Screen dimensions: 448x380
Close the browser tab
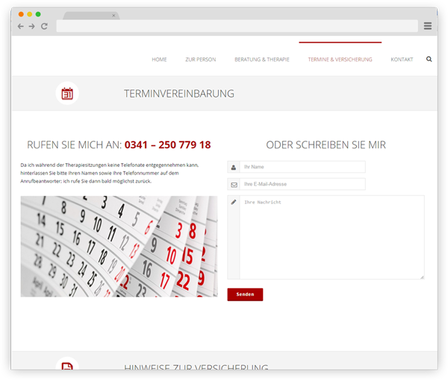point(113,16)
